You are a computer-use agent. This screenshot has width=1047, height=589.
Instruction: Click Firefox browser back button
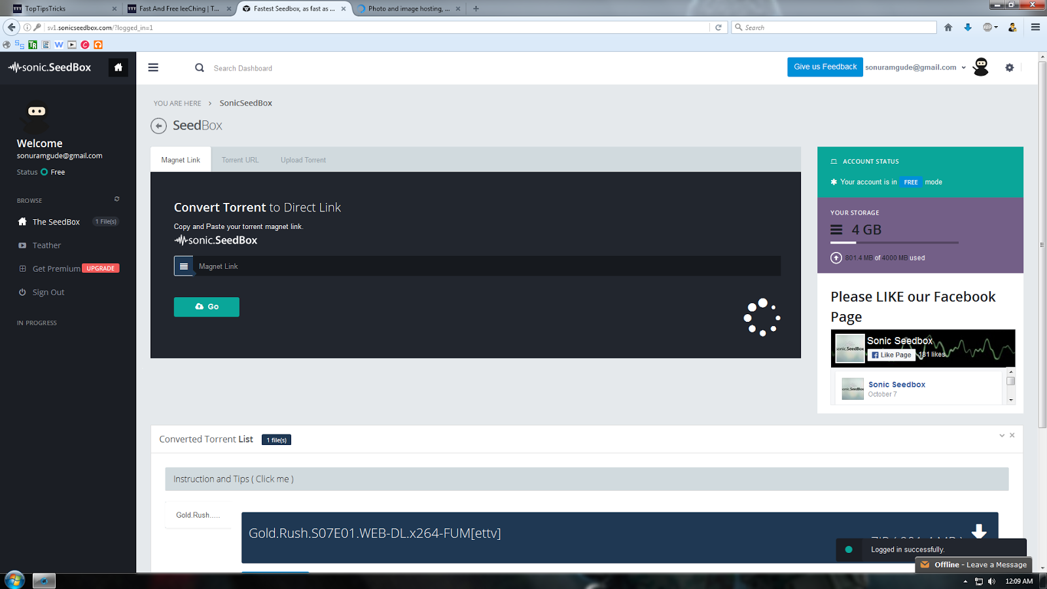(x=11, y=27)
